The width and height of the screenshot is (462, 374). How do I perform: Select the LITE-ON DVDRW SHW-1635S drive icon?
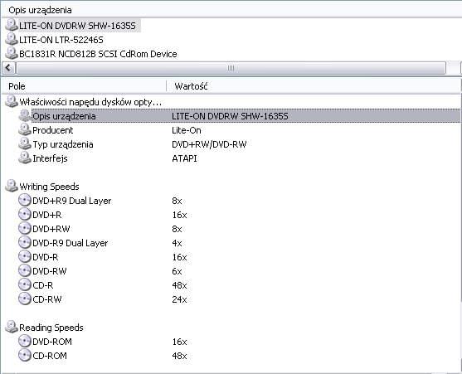pyautogui.click(x=12, y=26)
